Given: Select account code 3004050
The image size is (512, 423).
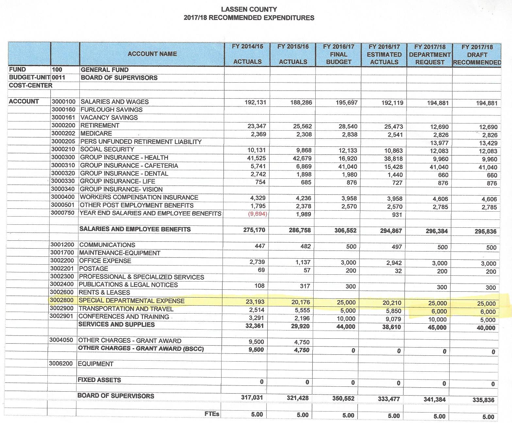Looking at the screenshot, I should (x=61, y=340).
